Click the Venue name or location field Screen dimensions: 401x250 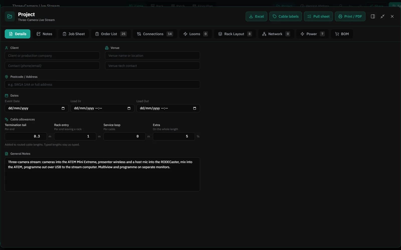coord(152,55)
